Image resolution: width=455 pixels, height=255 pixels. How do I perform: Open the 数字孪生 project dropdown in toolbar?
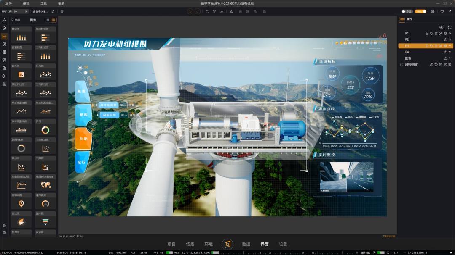coord(40,11)
